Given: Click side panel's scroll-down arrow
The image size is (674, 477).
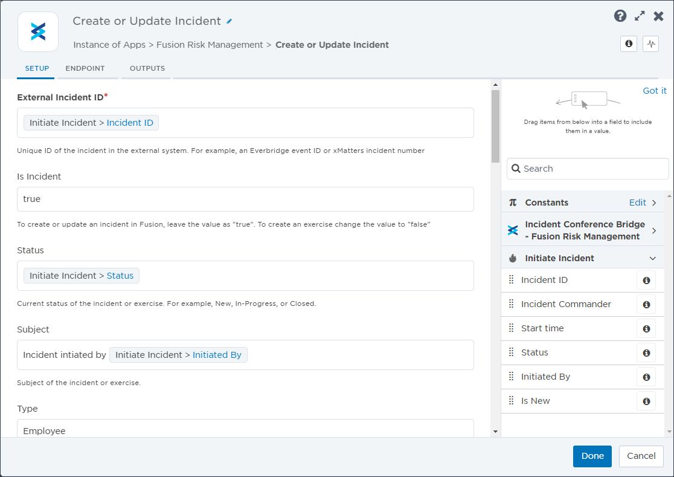Looking at the screenshot, I should tap(669, 432).
